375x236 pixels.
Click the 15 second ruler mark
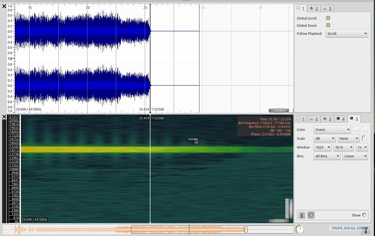(x=30, y=8)
